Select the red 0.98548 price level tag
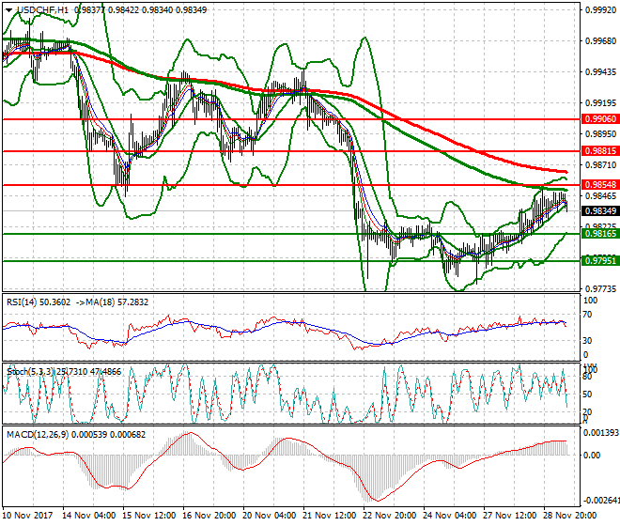 click(x=597, y=185)
